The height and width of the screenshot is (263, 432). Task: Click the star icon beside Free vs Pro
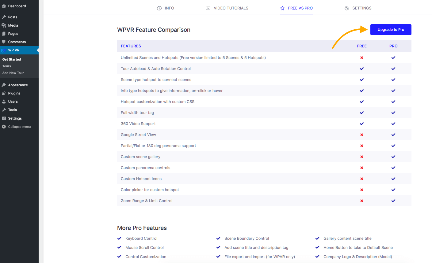point(282,8)
